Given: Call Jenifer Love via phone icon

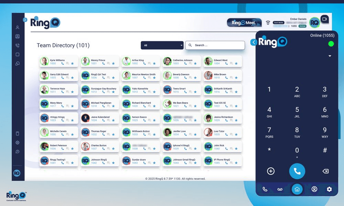Looking at the screenshot, I should (x=185, y=134).
